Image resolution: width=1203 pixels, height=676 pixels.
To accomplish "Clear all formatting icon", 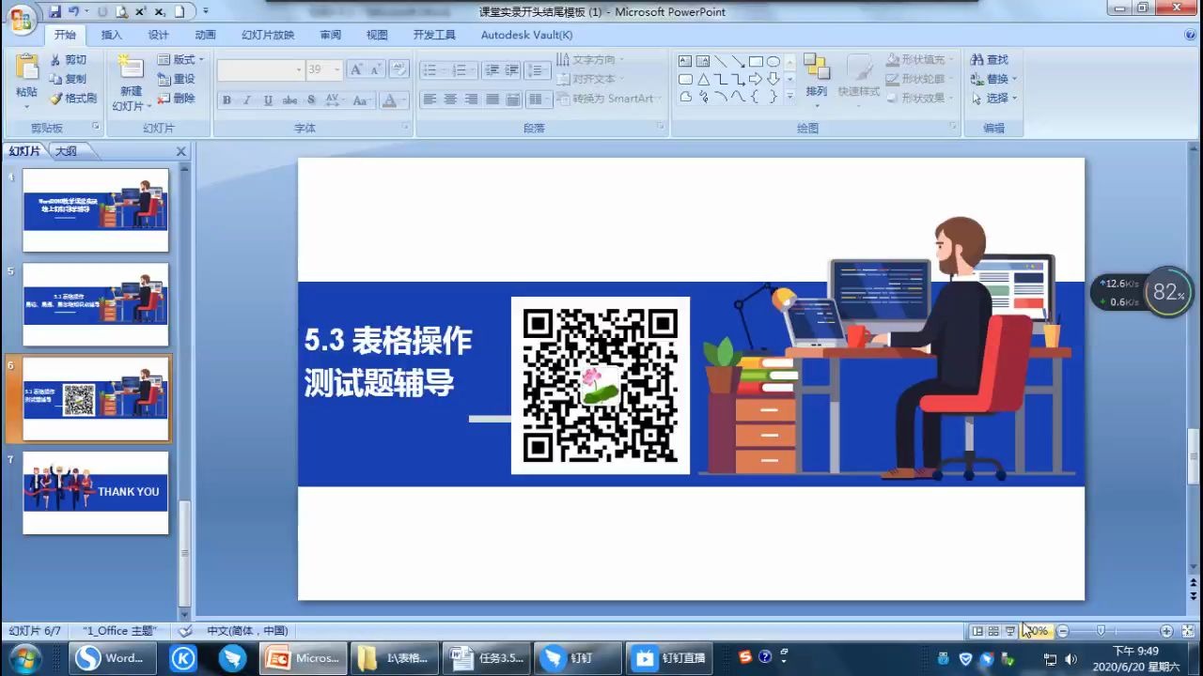I will tap(399, 69).
